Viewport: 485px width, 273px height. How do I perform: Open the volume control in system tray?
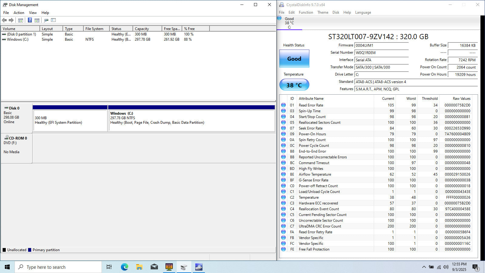click(x=446, y=267)
